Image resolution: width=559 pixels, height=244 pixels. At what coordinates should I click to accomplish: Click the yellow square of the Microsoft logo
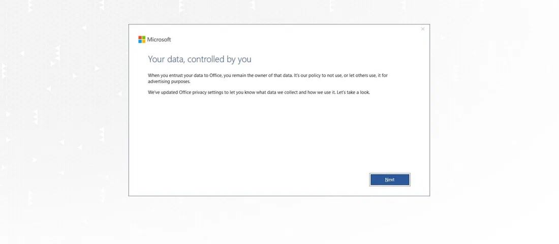143,41
